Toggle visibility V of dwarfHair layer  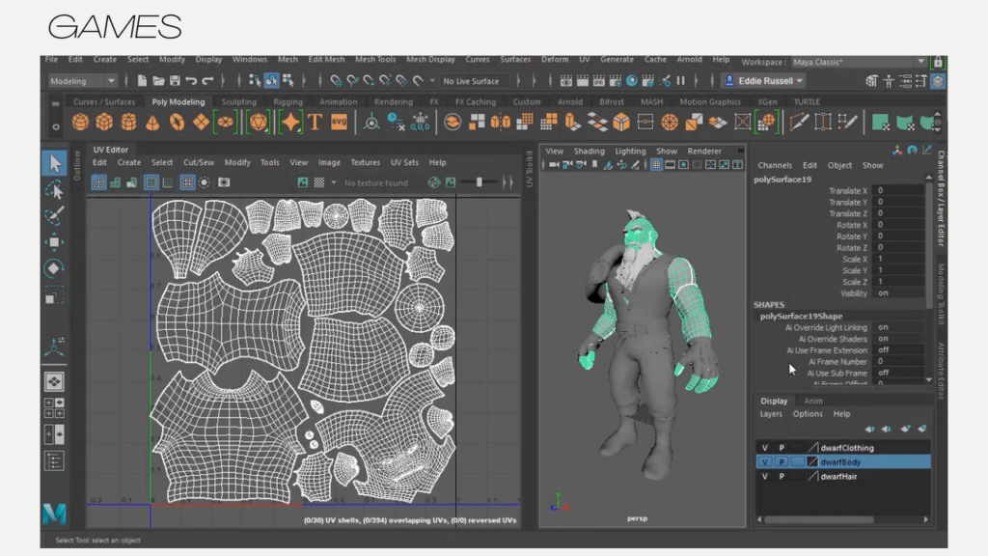click(x=765, y=477)
